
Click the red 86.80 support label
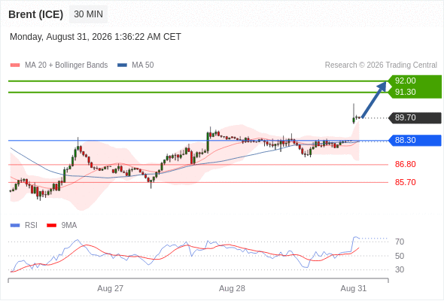click(405, 164)
